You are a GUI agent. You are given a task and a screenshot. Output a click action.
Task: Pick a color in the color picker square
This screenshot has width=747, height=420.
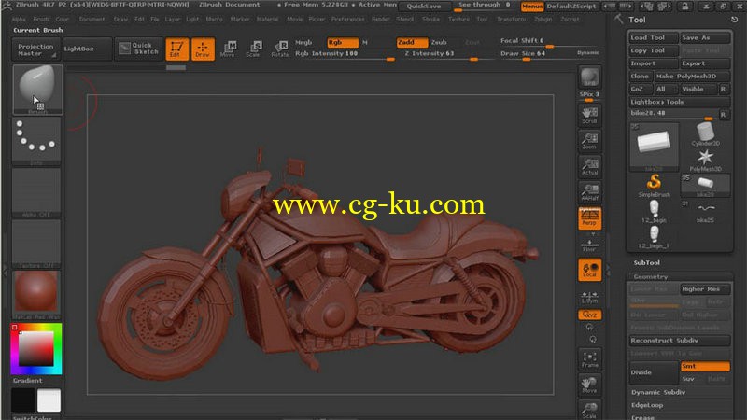pos(36,348)
